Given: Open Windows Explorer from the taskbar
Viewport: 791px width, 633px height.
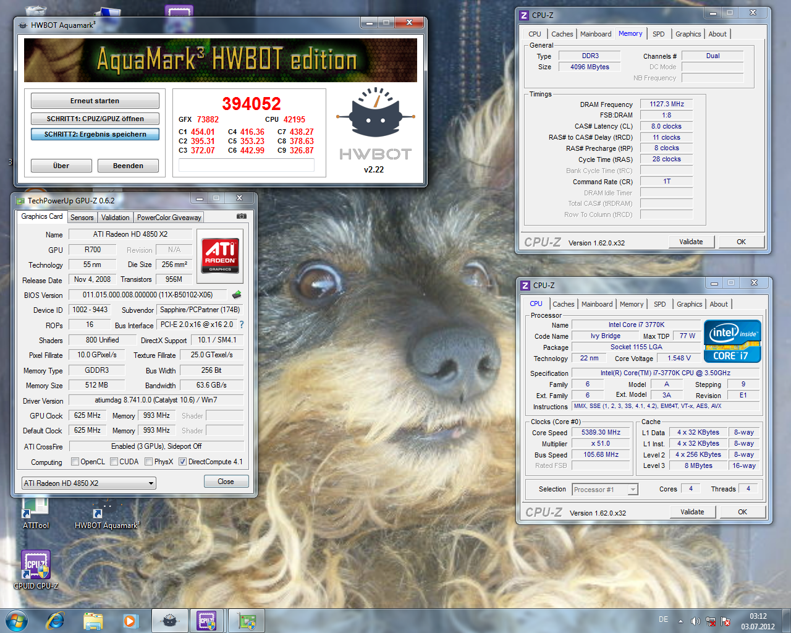Looking at the screenshot, I should click(x=93, y=621).
